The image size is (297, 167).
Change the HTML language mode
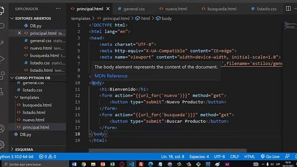coord(250,157)
